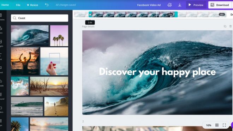
Task: Select the palm trees on purple thumbnail
Action: pyautogui.click(x=59, y=36)
